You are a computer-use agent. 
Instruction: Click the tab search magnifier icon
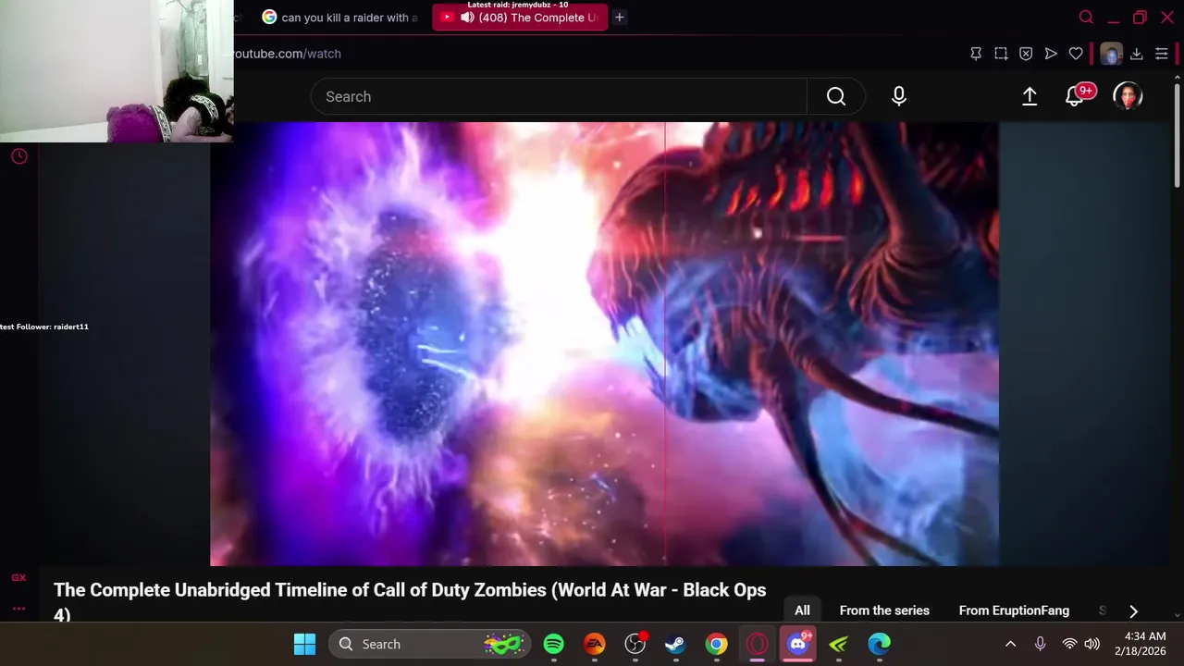pos(1086,17)
